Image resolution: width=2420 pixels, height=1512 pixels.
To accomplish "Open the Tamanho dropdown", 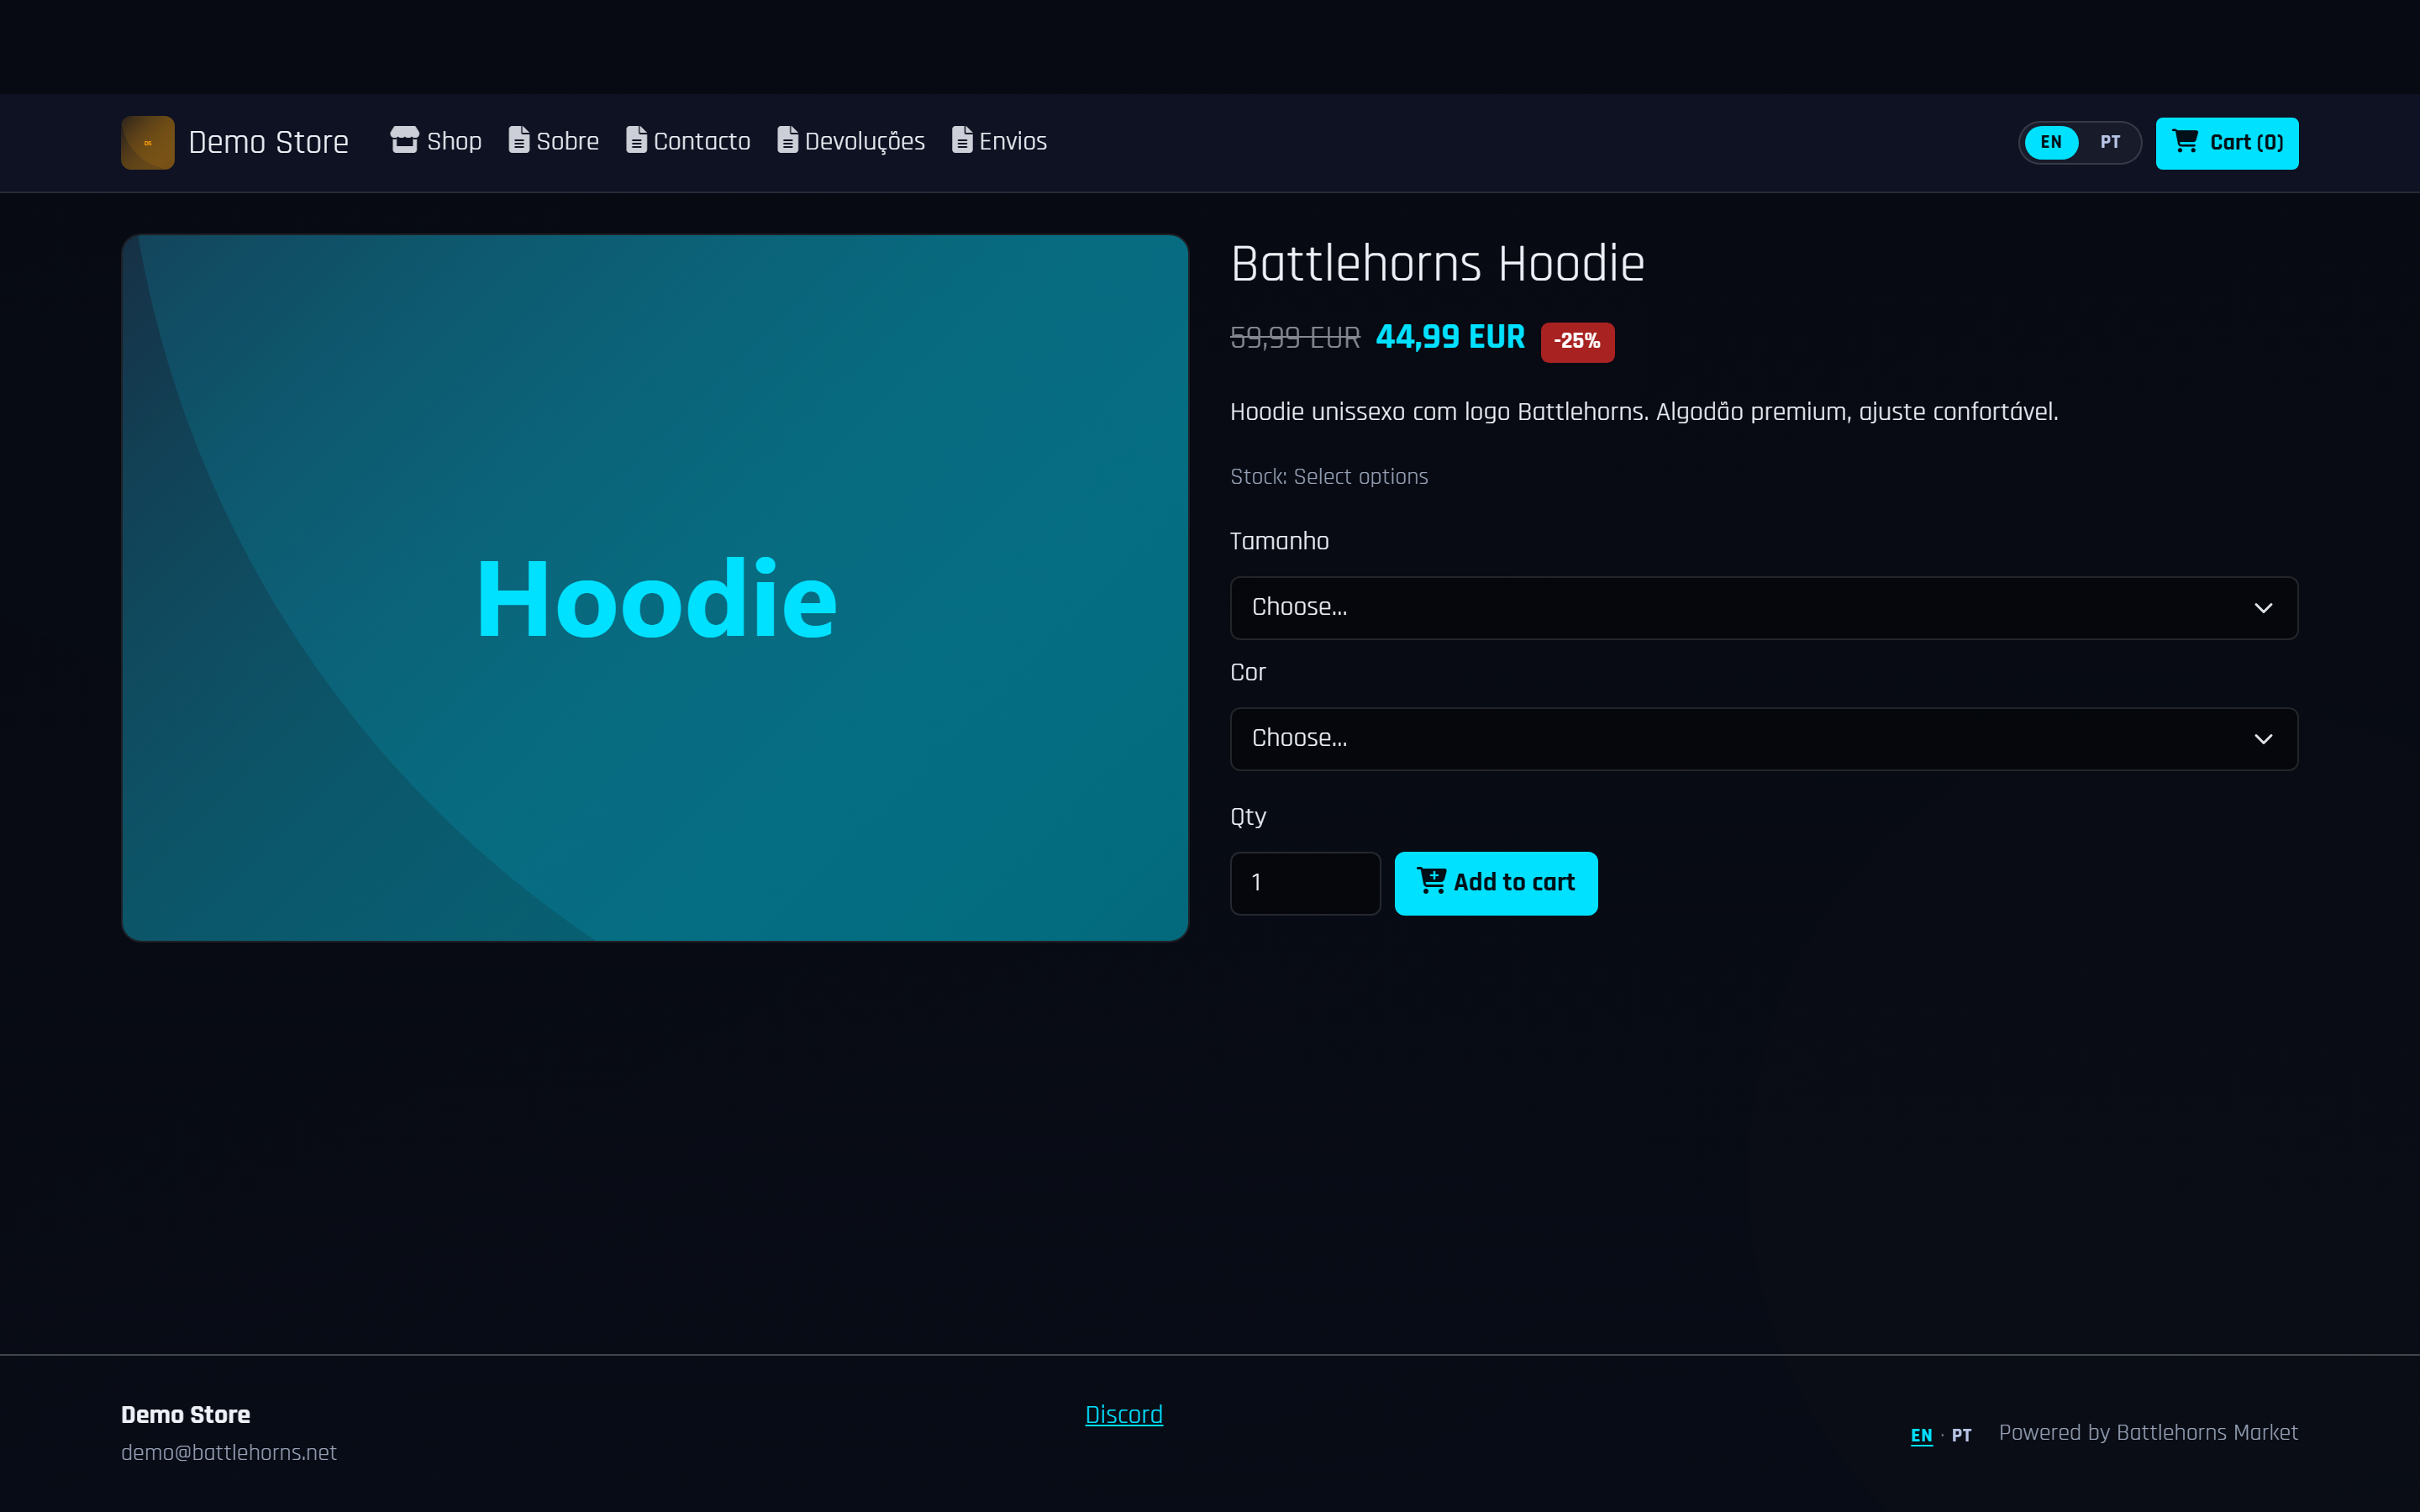I will [x=1763, y=607].
